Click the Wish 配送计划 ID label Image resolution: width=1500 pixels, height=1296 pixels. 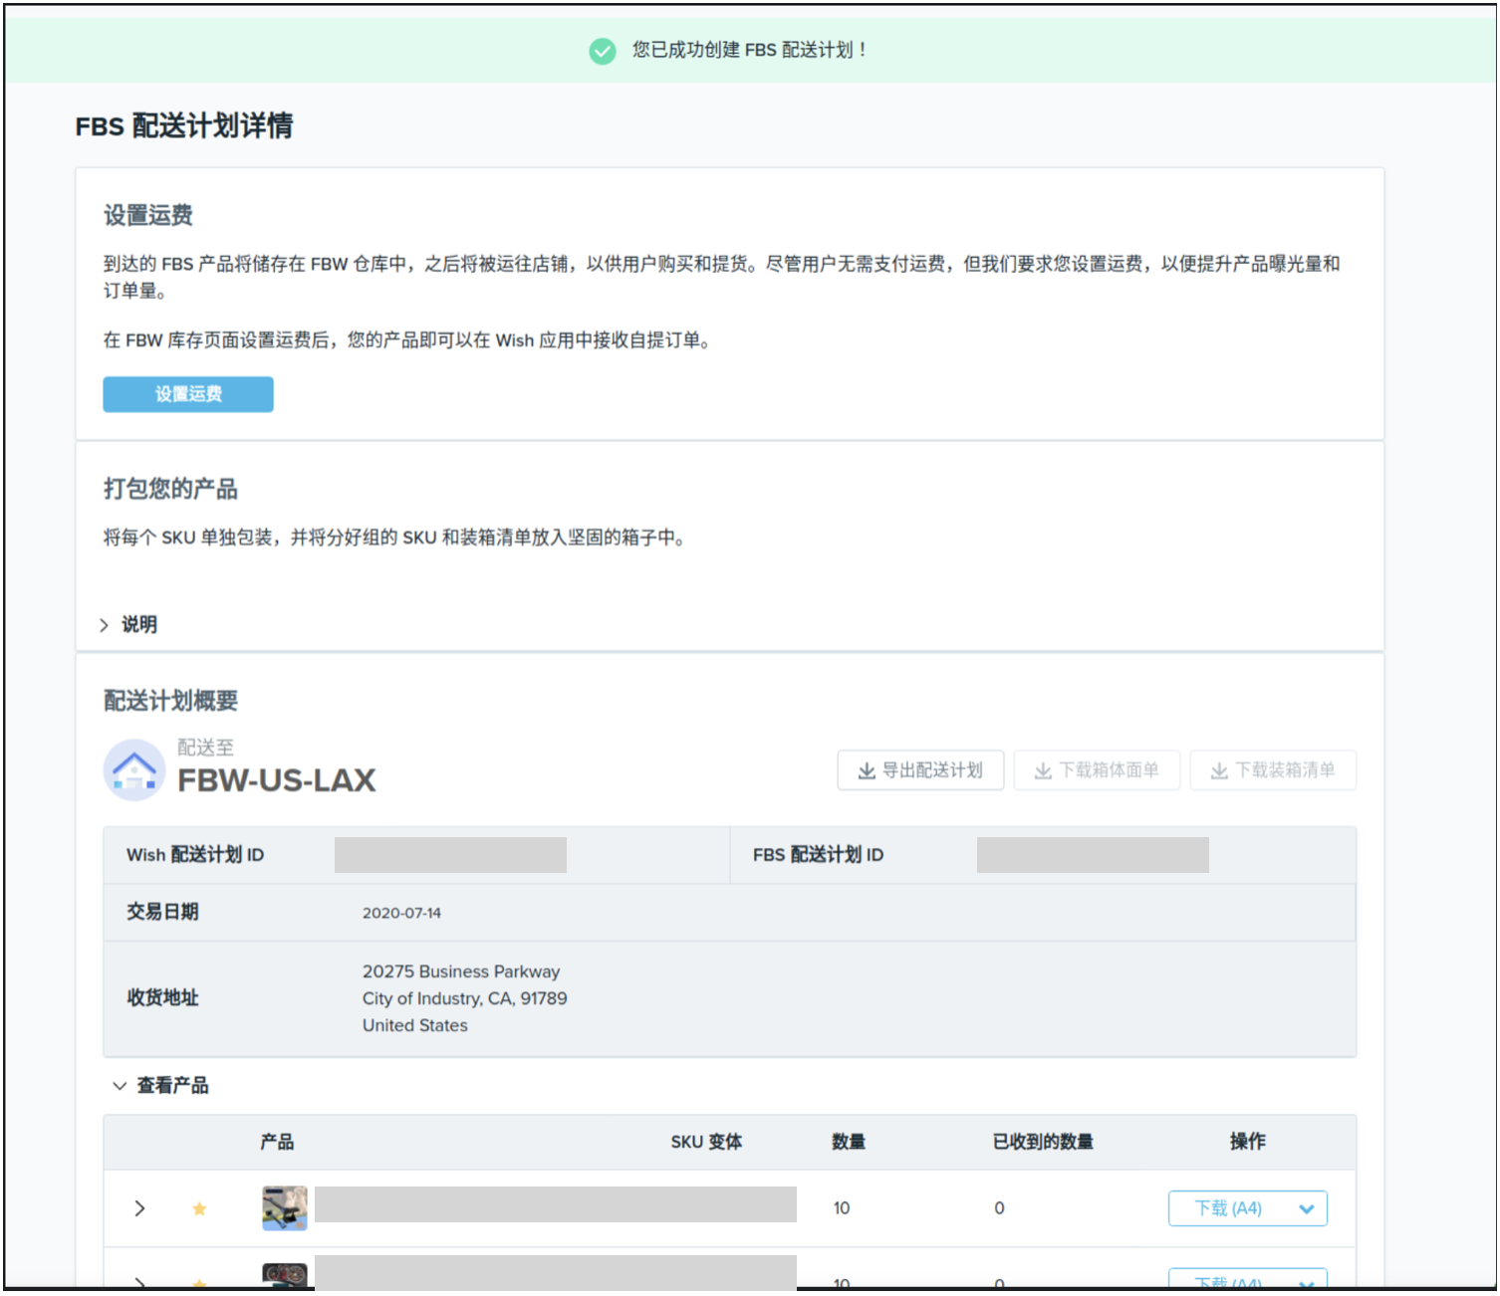(195, 855)
